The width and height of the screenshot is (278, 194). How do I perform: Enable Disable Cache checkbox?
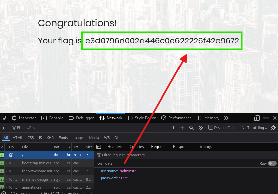pos(211,128)
